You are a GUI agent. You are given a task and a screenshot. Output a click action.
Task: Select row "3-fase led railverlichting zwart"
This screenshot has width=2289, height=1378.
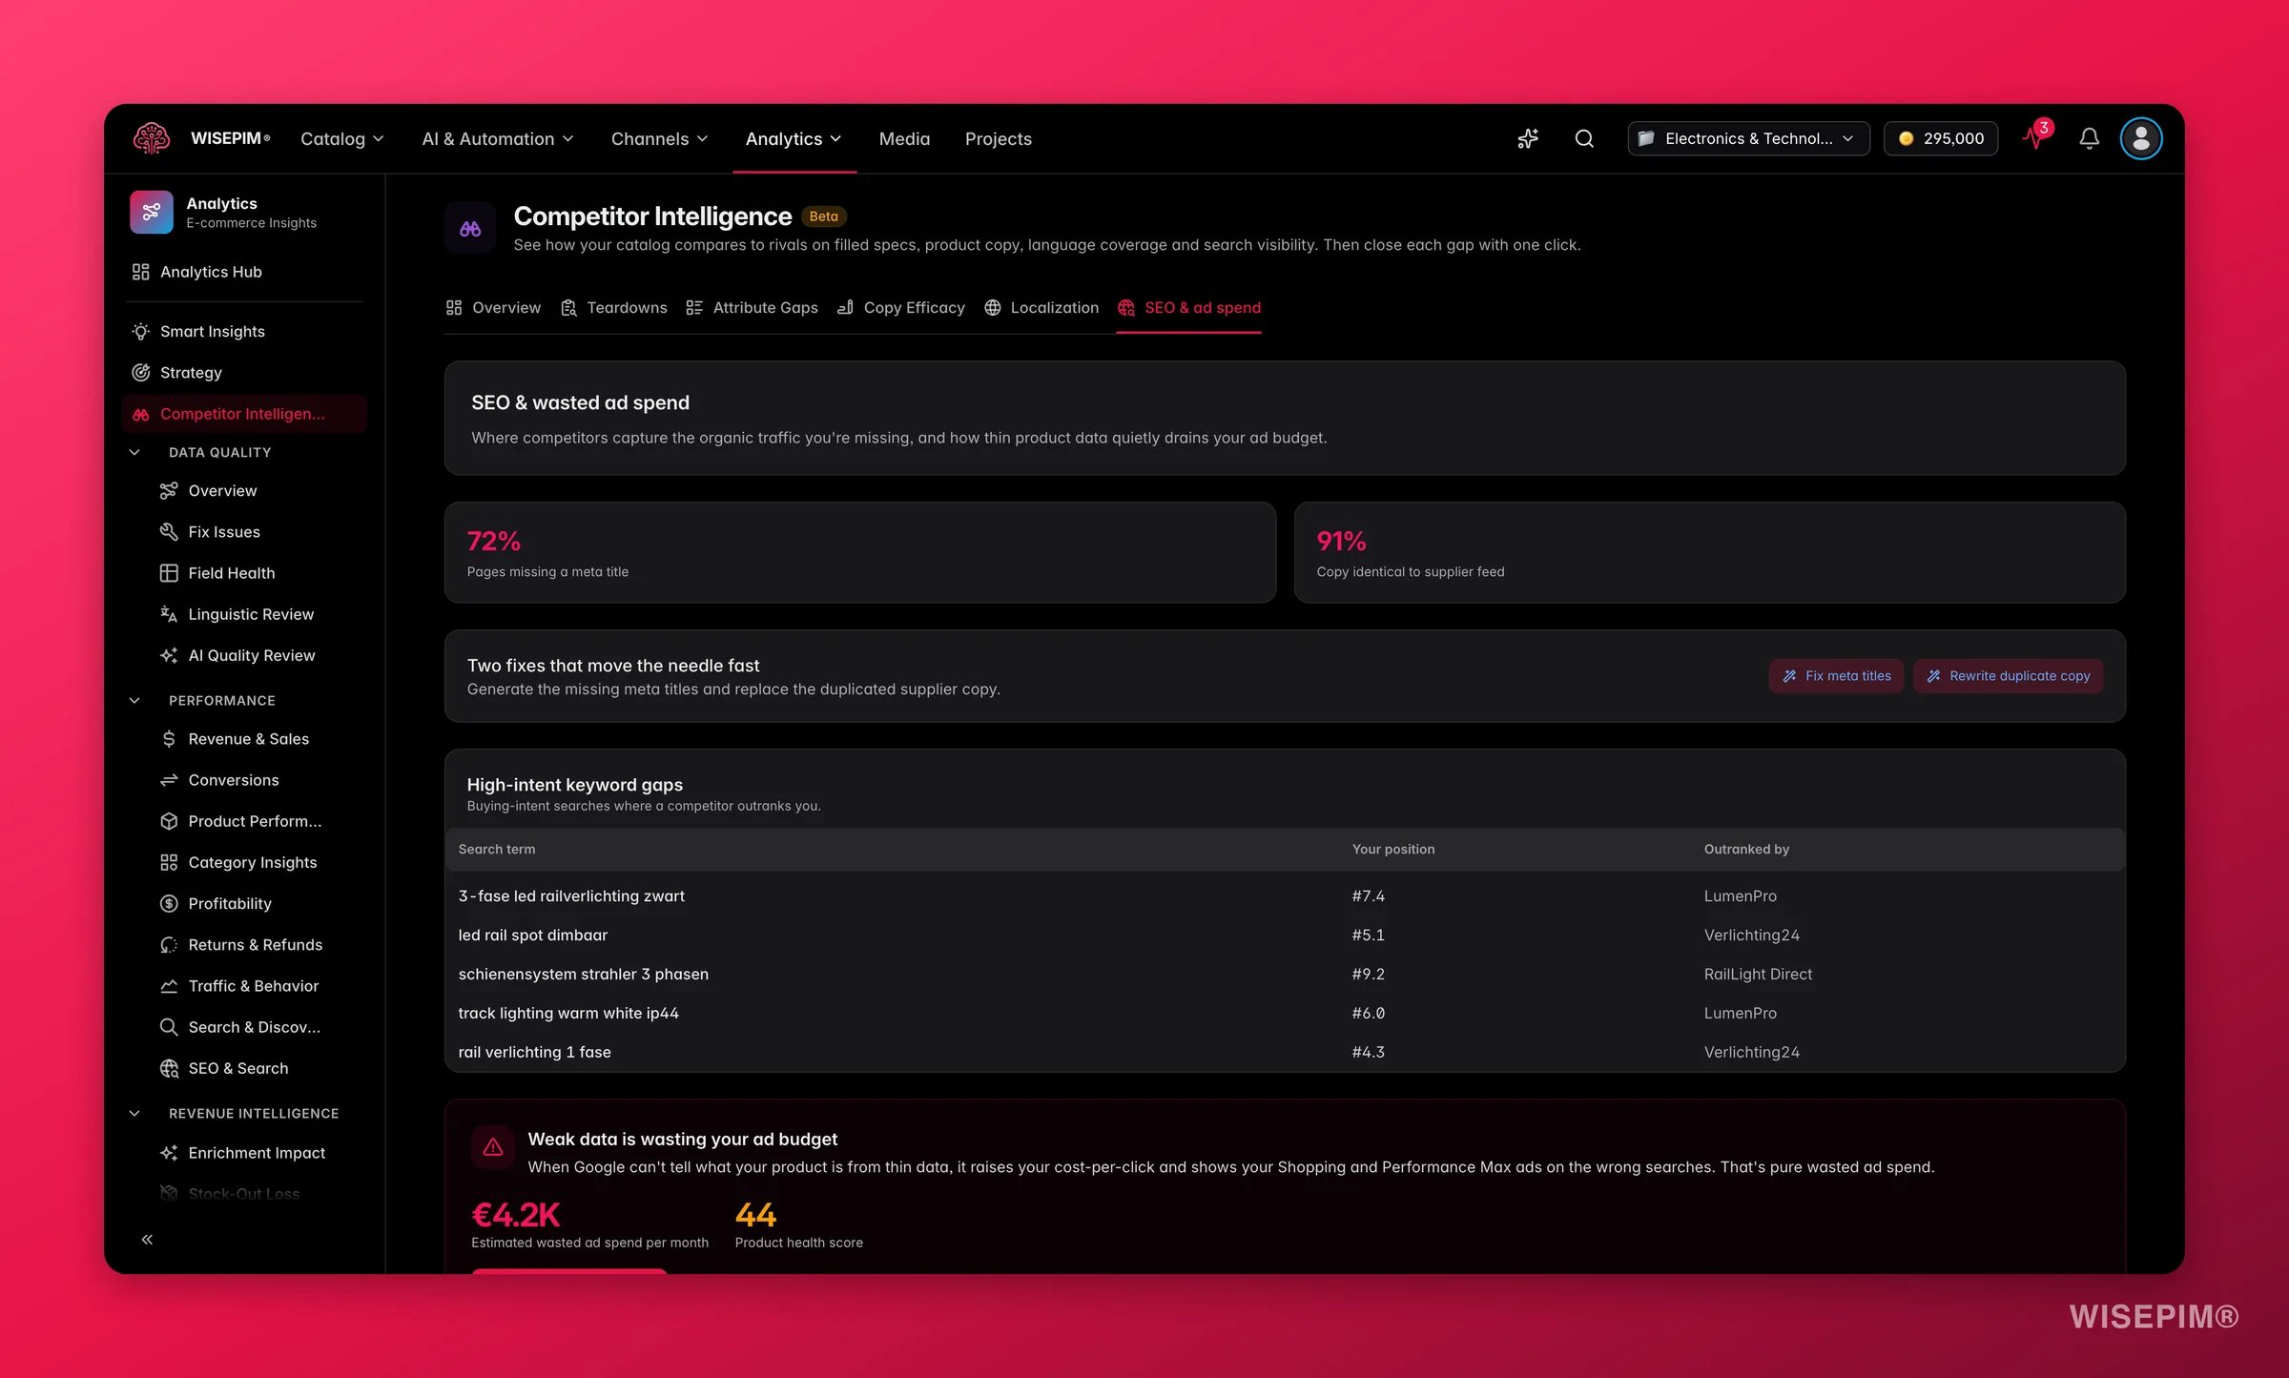point(1285,895)
